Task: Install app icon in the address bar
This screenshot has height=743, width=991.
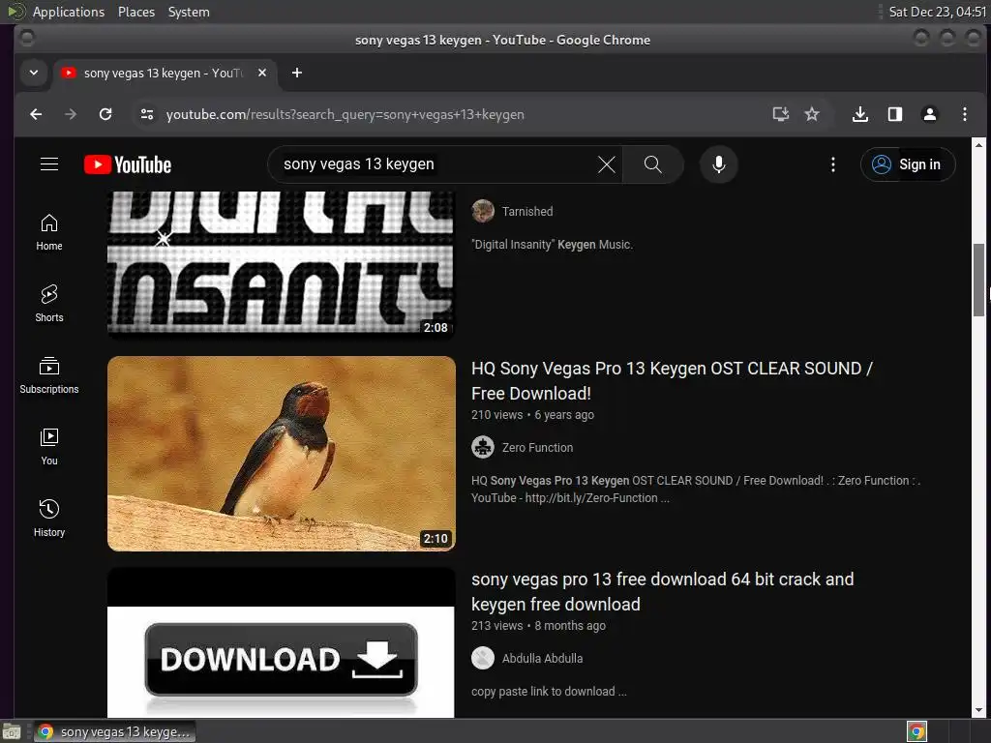Action: click(x=781, y=114)
